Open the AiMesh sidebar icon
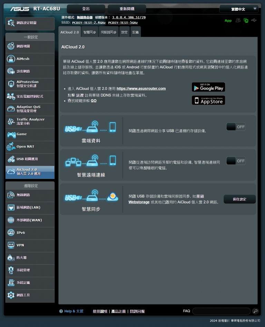This screenshot has width=265, height=327. [x=11, y=58]
